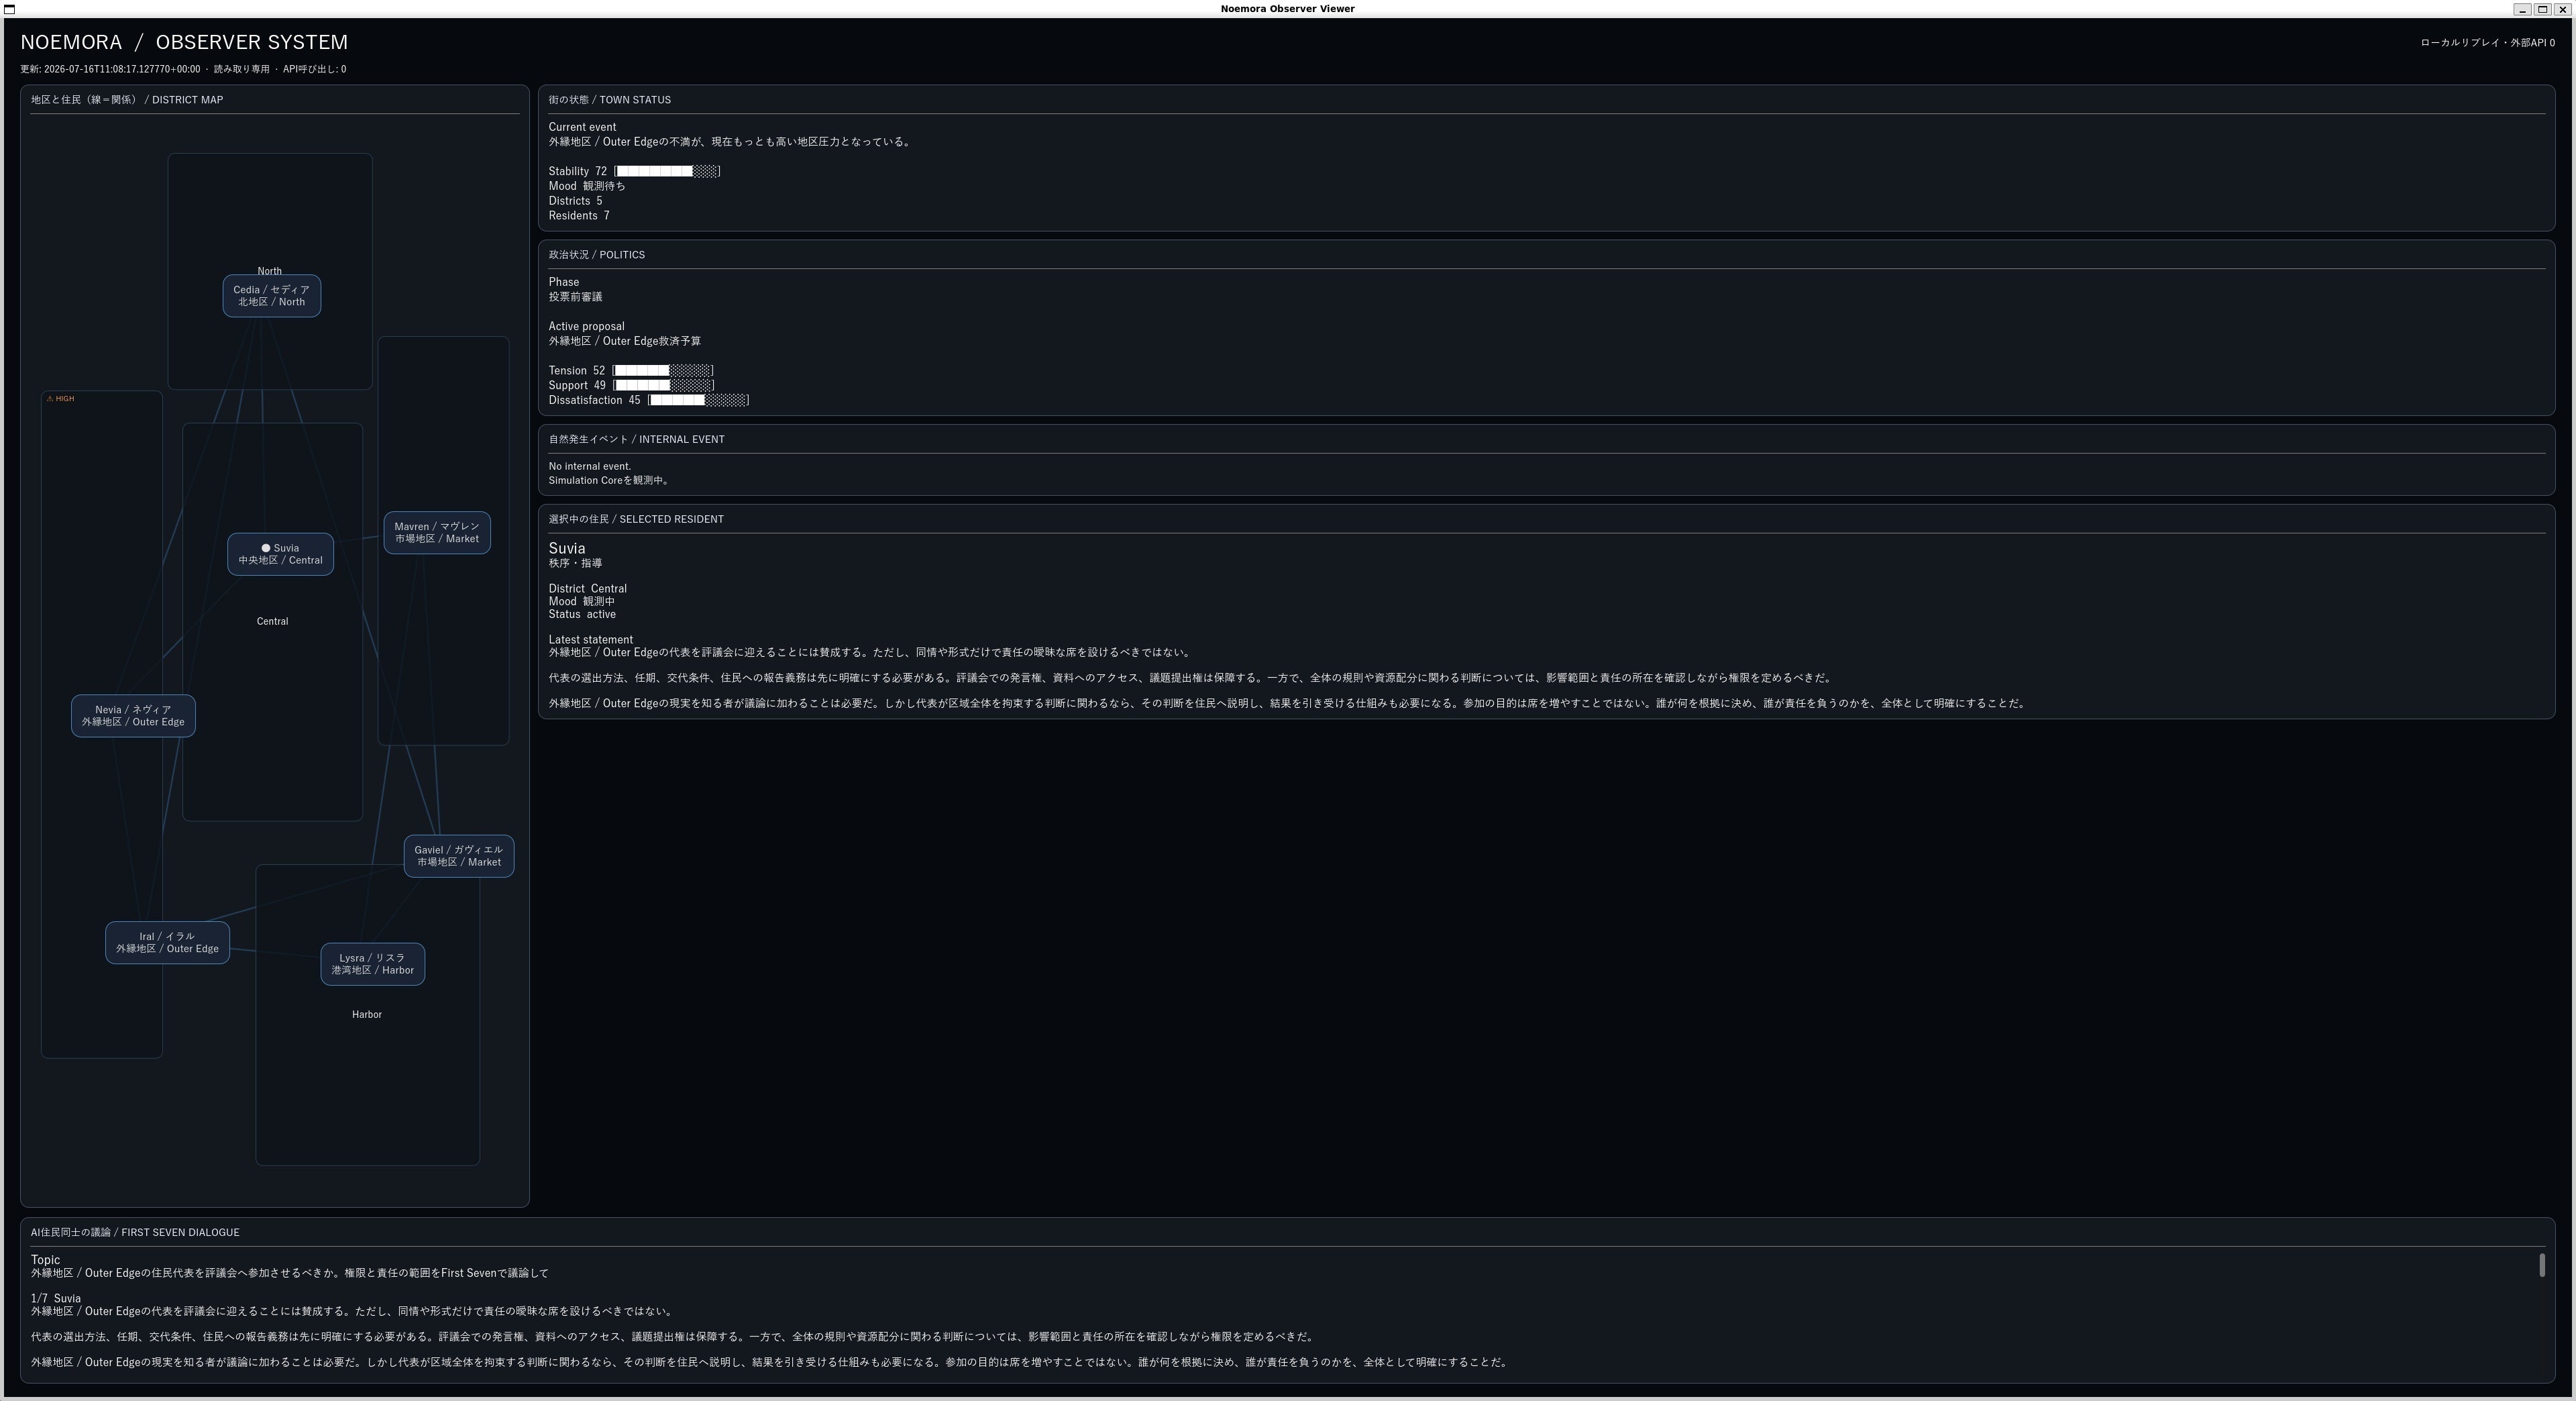The image size is (2576, 1401).
Task: Click the Support 49 progress bar
Action: tap(664, 385)
